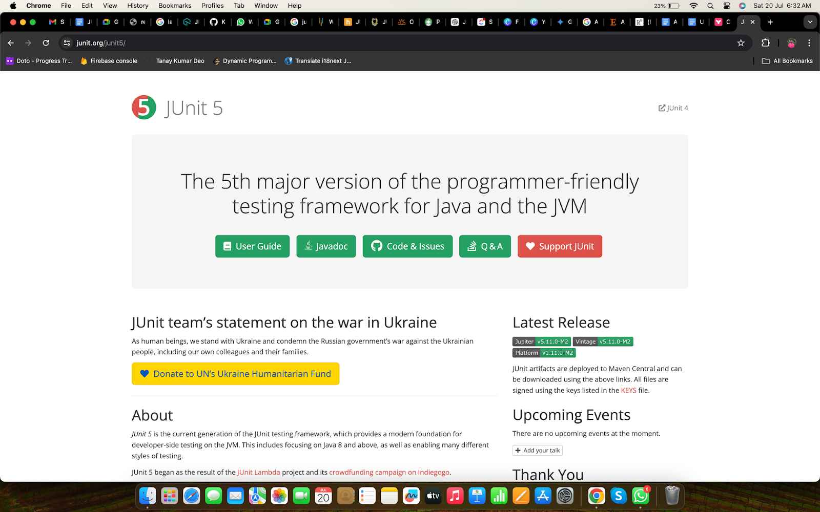The height and width of the screenshot is (512, 820).
Task: Open WhatsApp from the Dock
Action: point(641,496)
